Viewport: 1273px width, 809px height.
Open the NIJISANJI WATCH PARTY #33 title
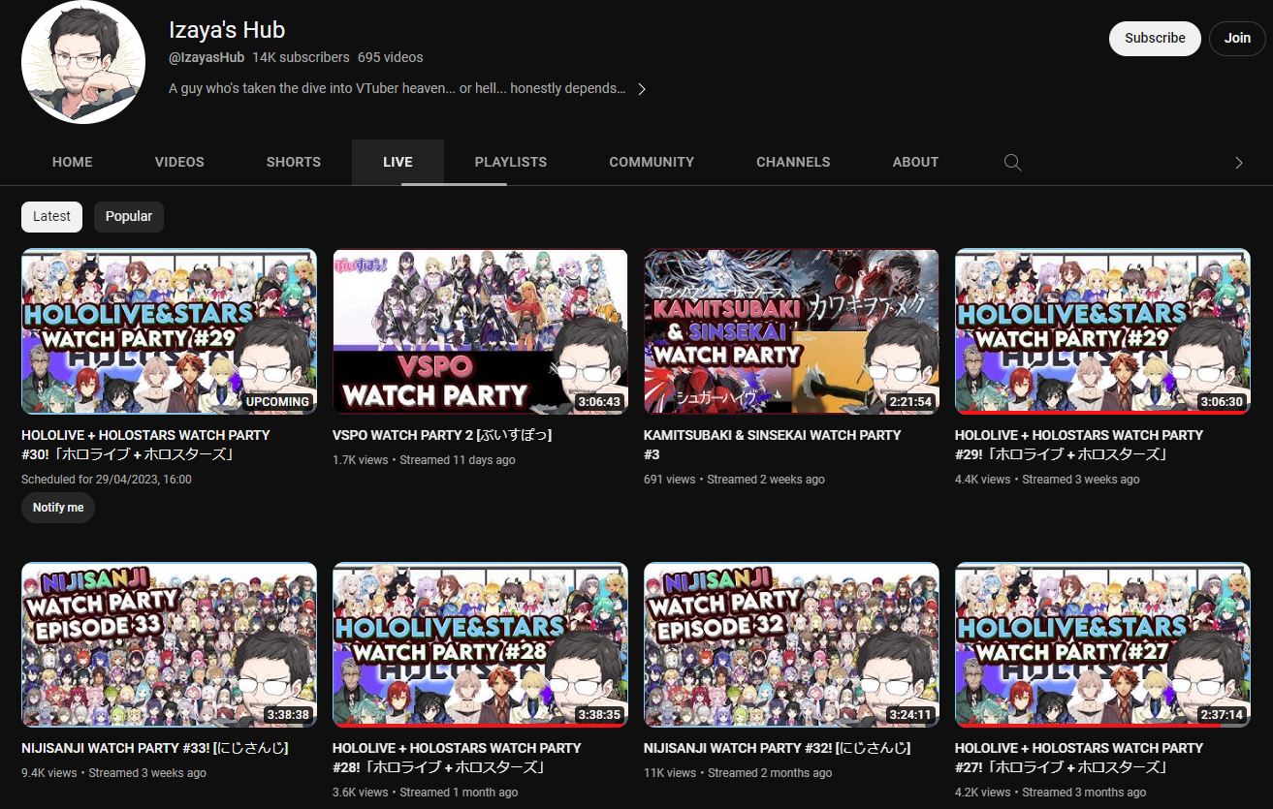click(154, 748)
